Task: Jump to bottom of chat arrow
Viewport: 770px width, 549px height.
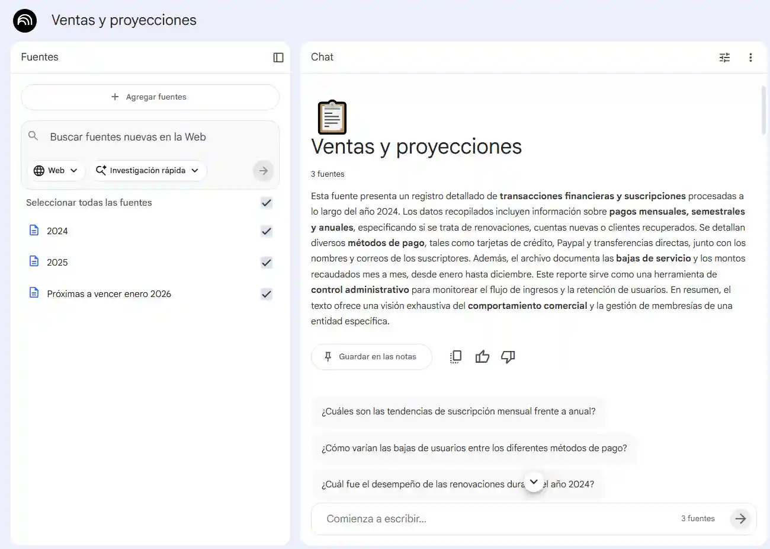Action: click(534, 482)
